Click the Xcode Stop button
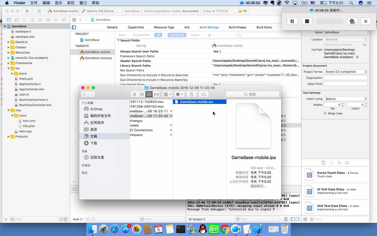 click(x=39, y=11)
